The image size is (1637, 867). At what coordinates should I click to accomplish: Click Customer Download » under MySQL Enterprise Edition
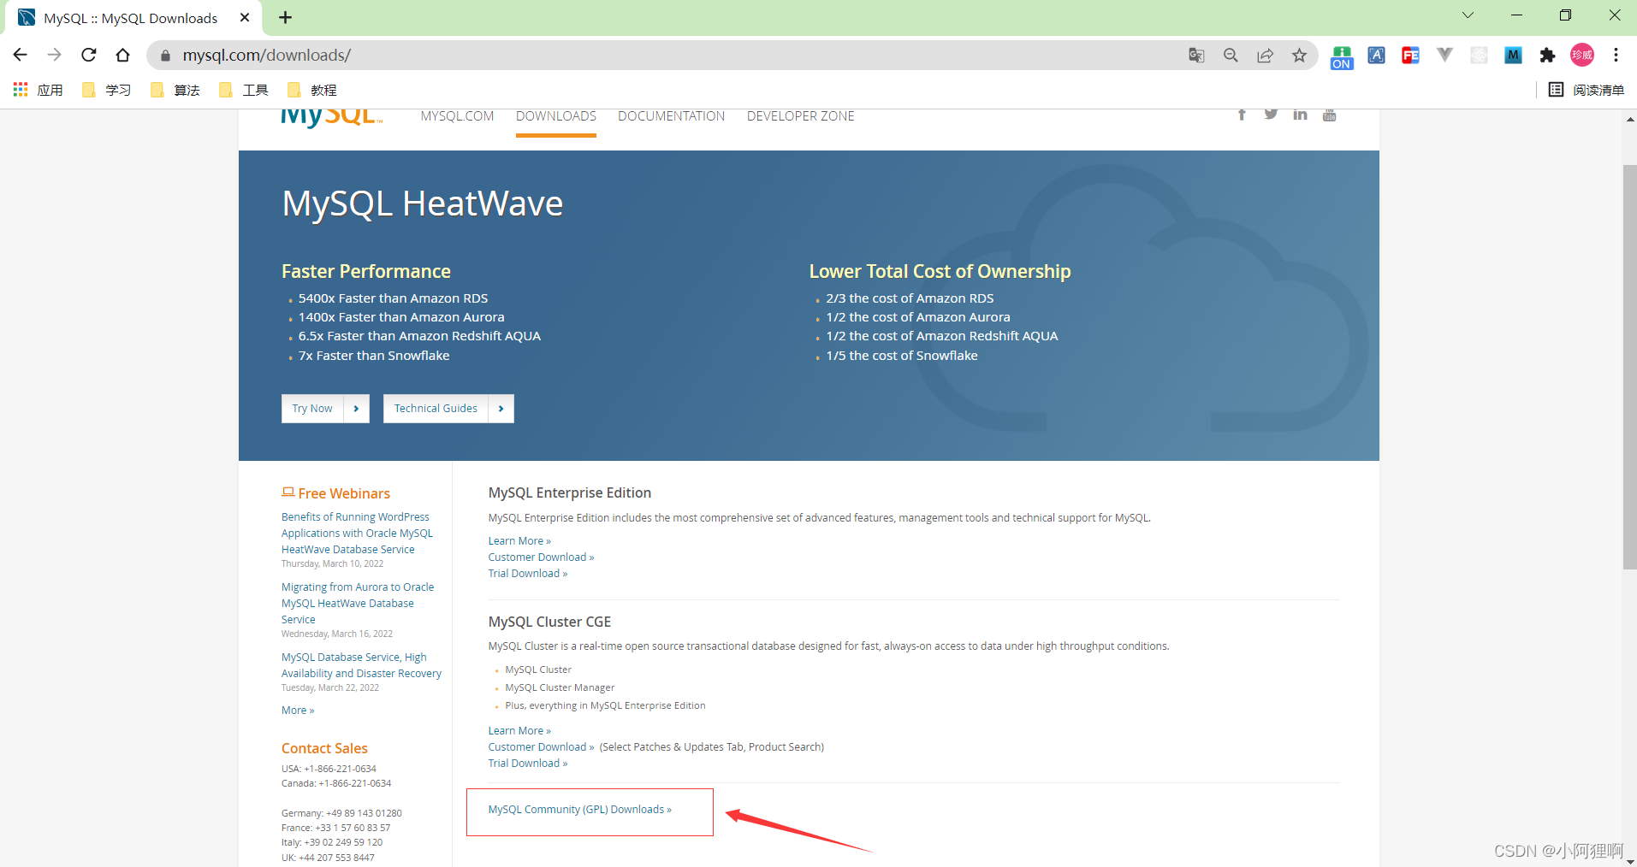click(541, 557)
